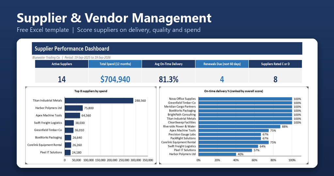Click the Swift Freight Logistics delivery label

click(182, 146)
